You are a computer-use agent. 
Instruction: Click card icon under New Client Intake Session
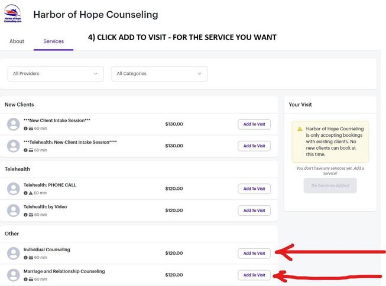[31, 129]
